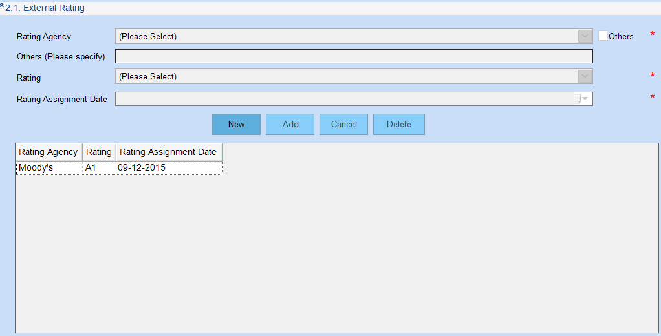The image size is (661, 336).
Task: Tick the Others checkbox
Action: tap(603, 36)
